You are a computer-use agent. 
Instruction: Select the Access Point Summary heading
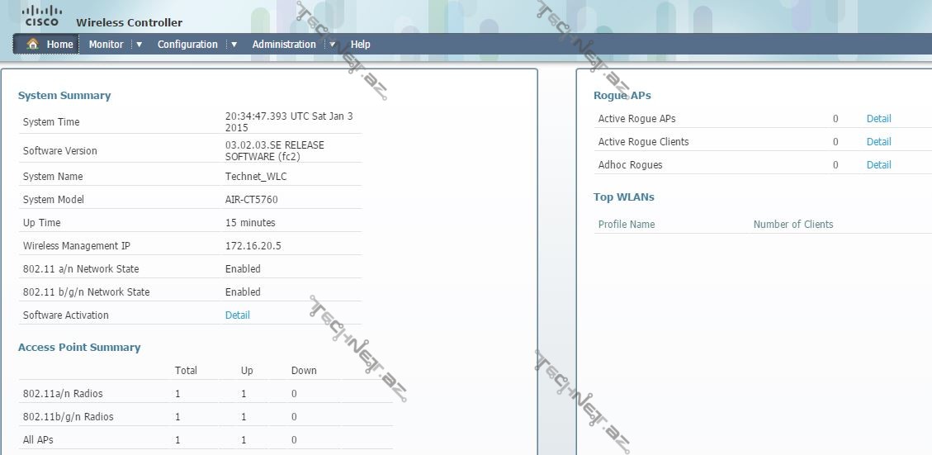[79, 348]
